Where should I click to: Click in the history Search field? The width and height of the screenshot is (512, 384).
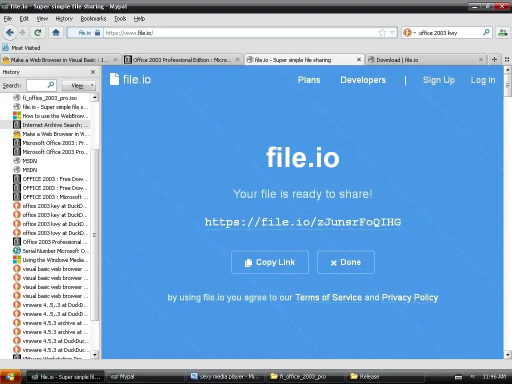click(41, 85)
